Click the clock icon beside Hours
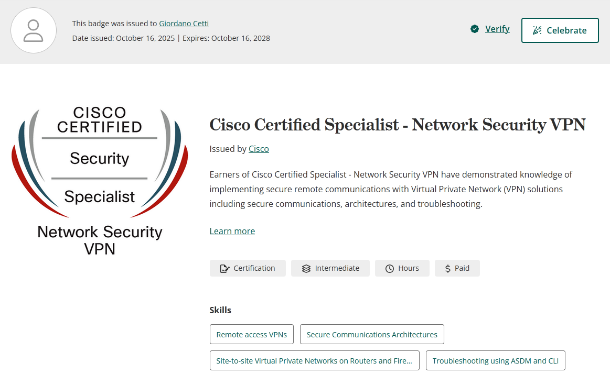Image resolution: width=610 pixels, height=385 pixels. pyautogui.click(x=389, y=268)
